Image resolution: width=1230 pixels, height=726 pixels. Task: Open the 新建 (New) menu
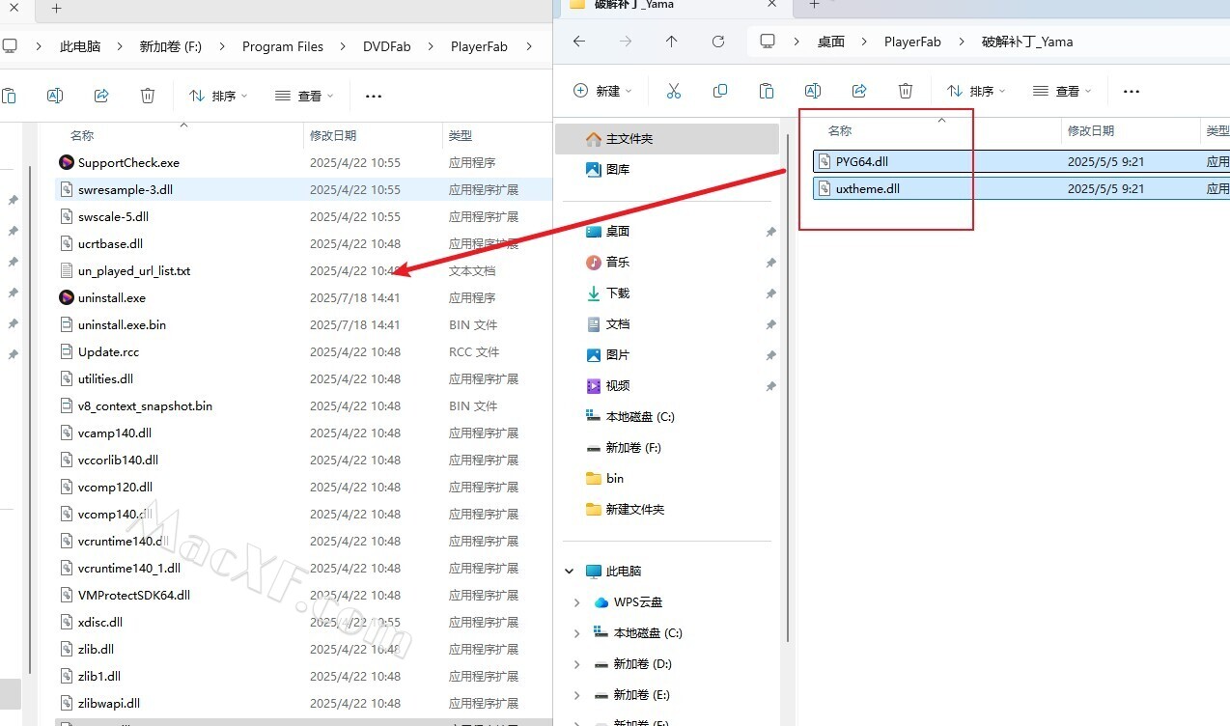point(602,91)
